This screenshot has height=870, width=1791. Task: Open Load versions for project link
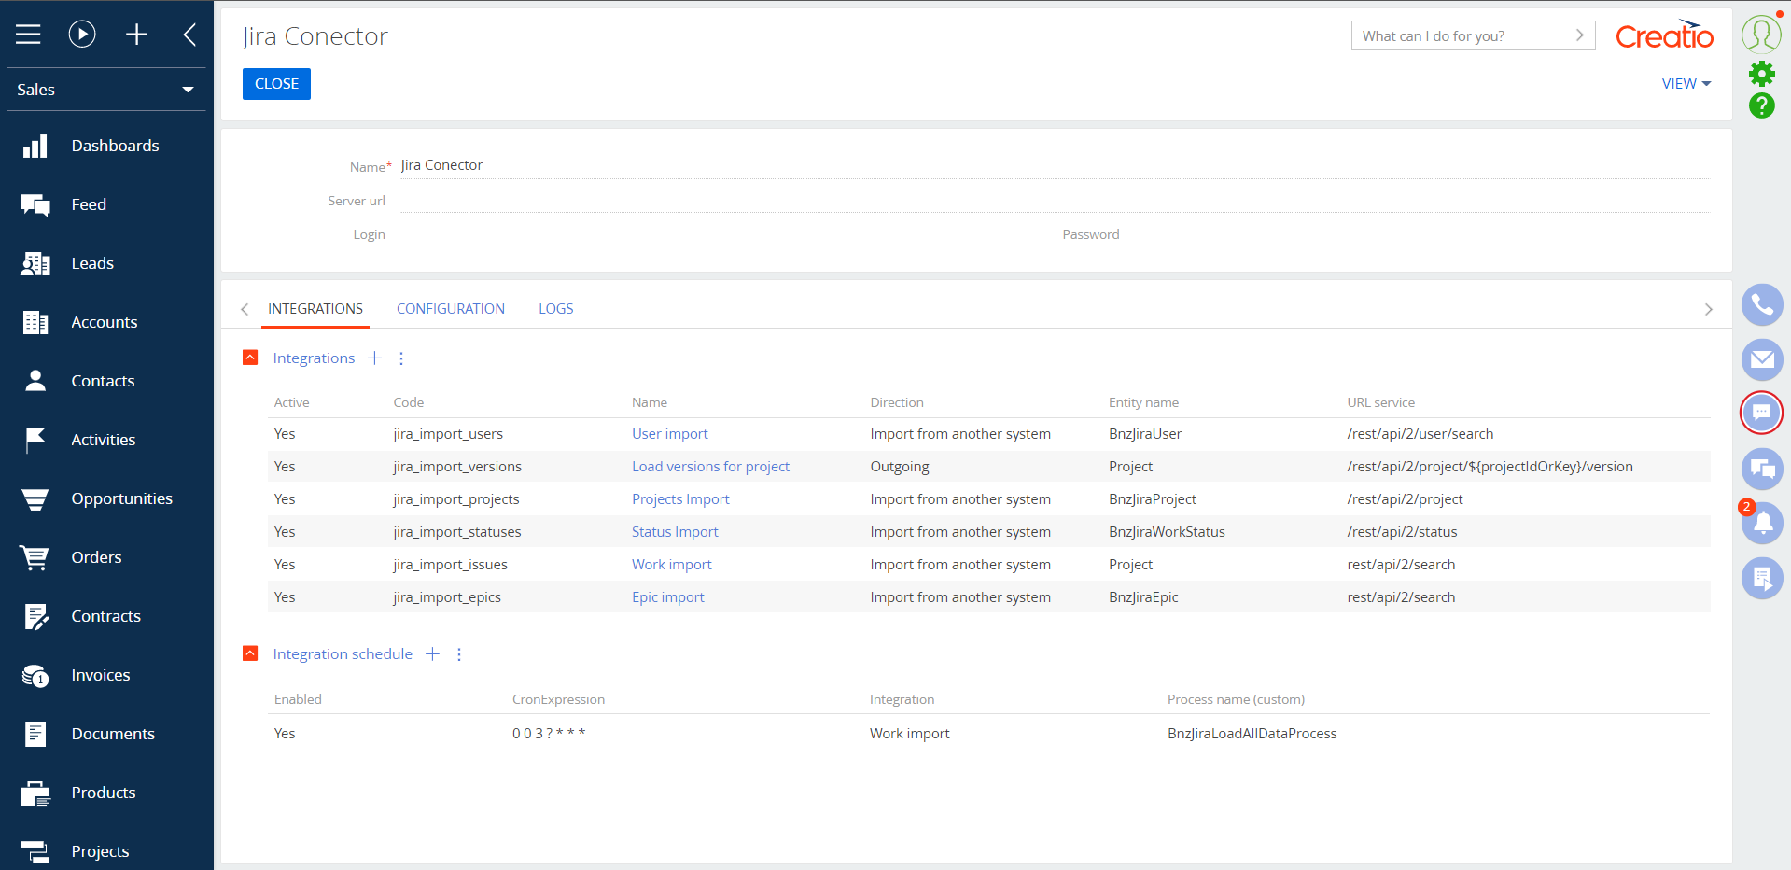coord(710,467)
